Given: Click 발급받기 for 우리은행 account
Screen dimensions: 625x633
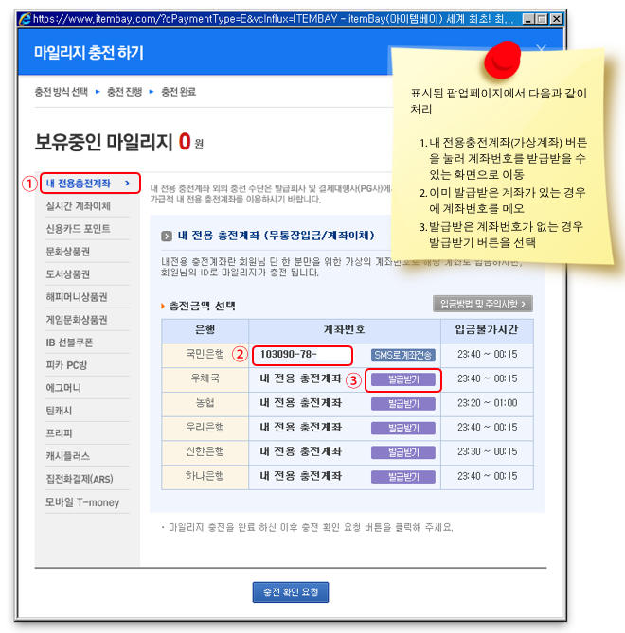Looking at the screenshot, I should (x=403, y=428).
